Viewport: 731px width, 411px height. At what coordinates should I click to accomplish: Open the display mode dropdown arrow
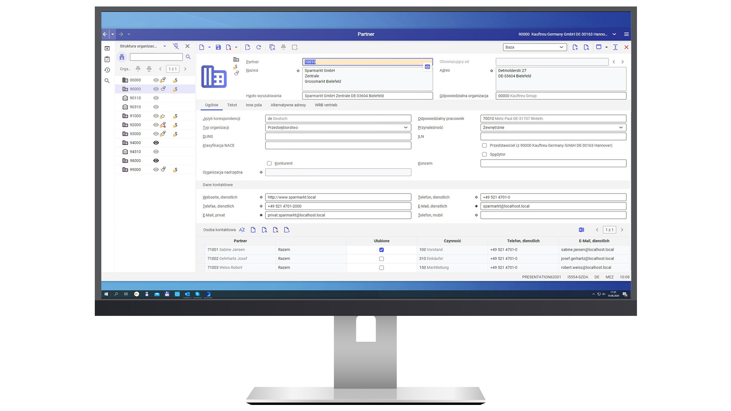(x=606, y=48)
